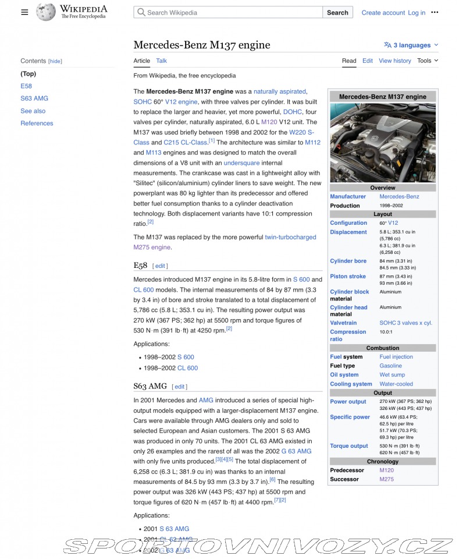Screen dimensions: 459x559
Task: Jump to S63 AMG in contents
Action: (34, 98)
